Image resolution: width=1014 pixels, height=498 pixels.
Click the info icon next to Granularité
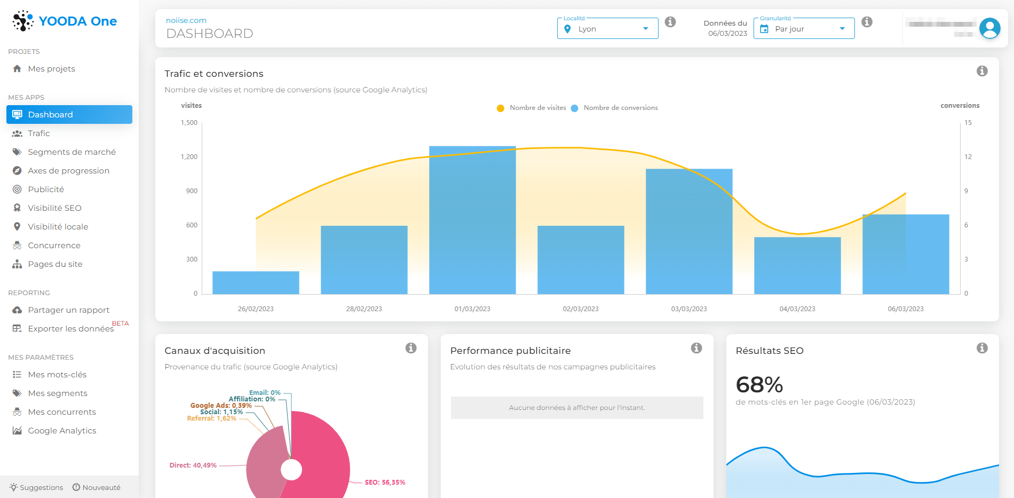click(x=867, y=22)
